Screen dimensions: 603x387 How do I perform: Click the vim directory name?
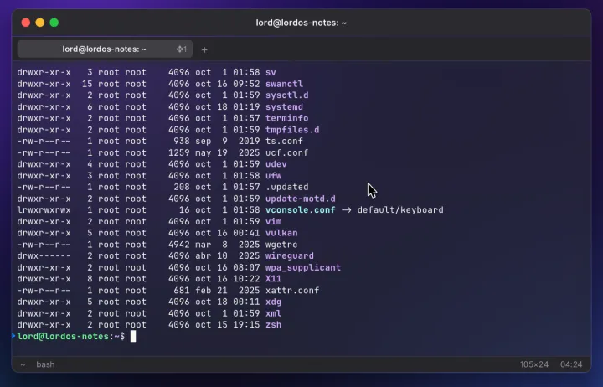pos(273,222)
